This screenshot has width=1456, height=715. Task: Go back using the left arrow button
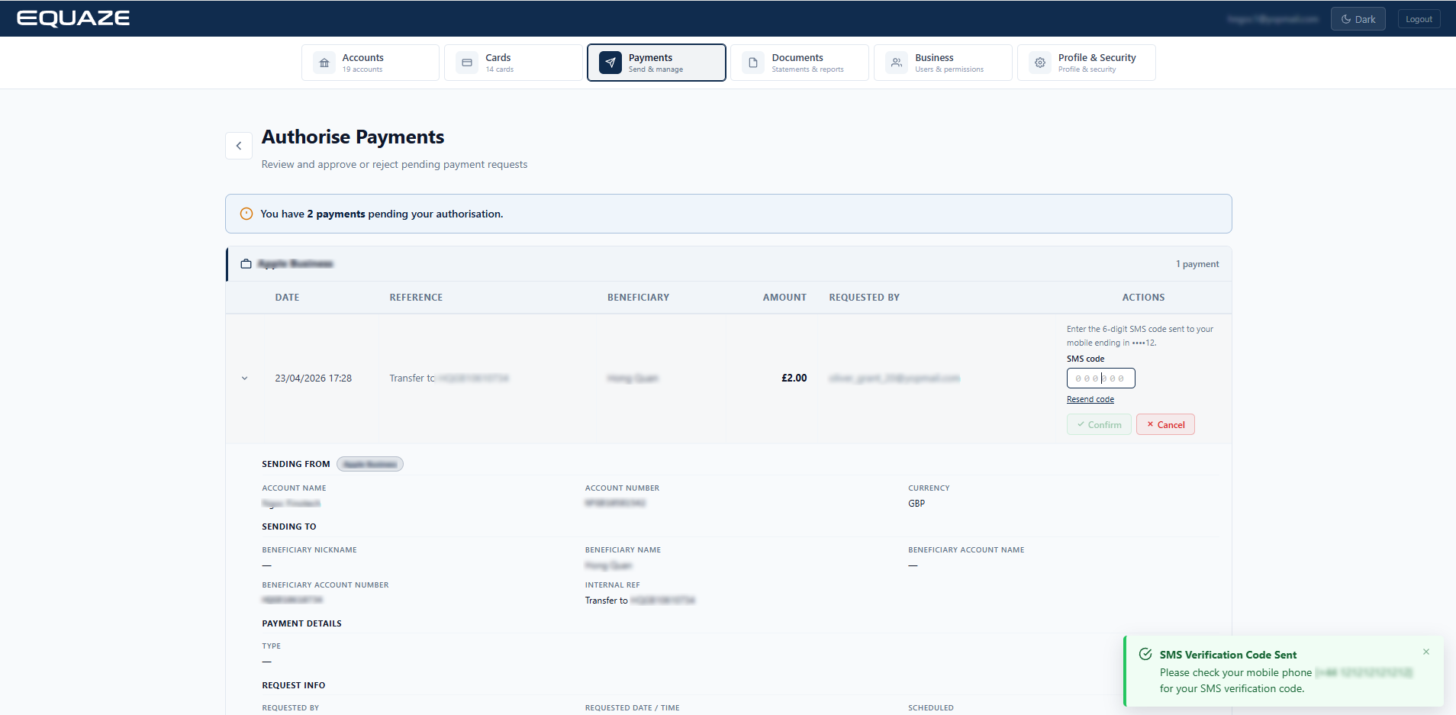[x=239, y=146]
